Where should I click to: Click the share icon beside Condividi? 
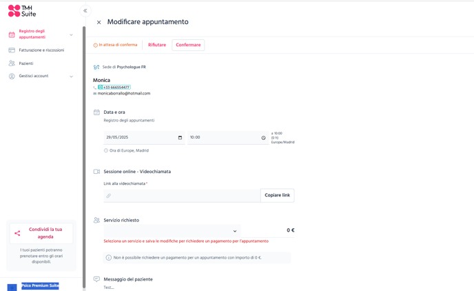[x=17, y=233]
